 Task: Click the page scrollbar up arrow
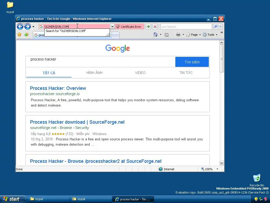[221, 43]
